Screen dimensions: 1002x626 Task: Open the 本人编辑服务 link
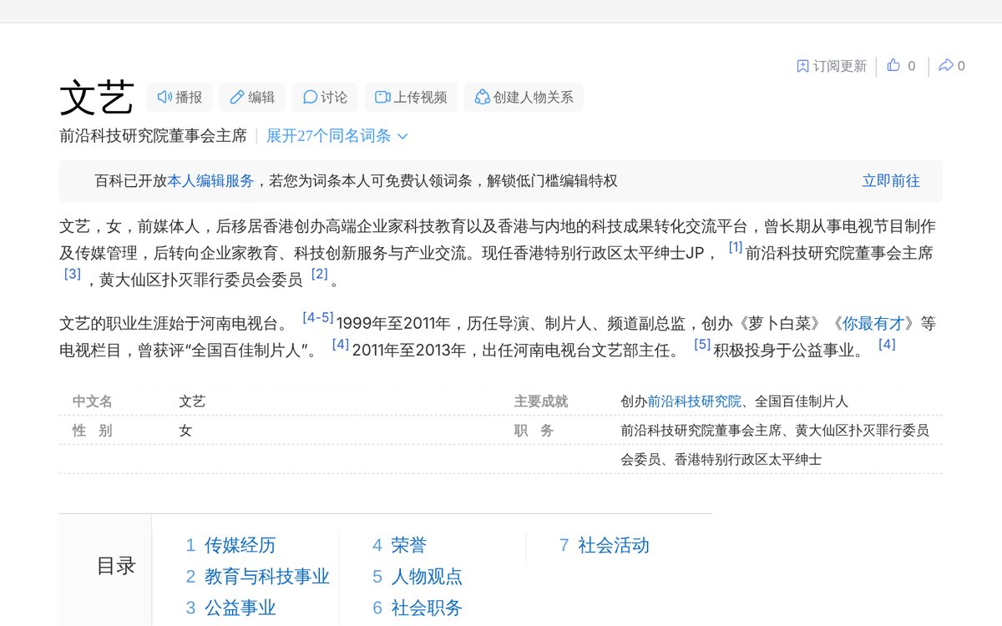point(210,181)
